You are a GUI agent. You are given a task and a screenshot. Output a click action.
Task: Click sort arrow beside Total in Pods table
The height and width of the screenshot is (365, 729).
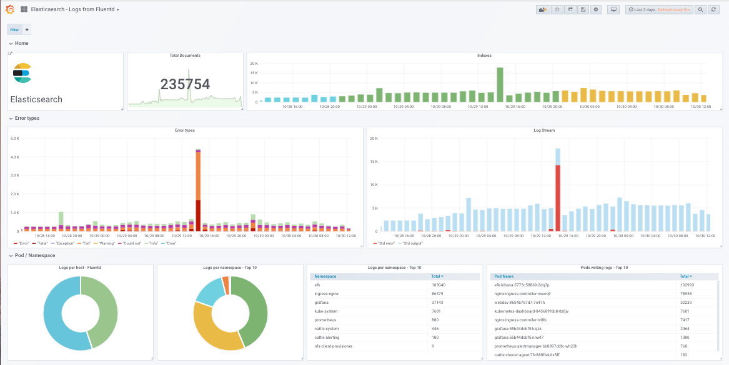tap(691, 276)
